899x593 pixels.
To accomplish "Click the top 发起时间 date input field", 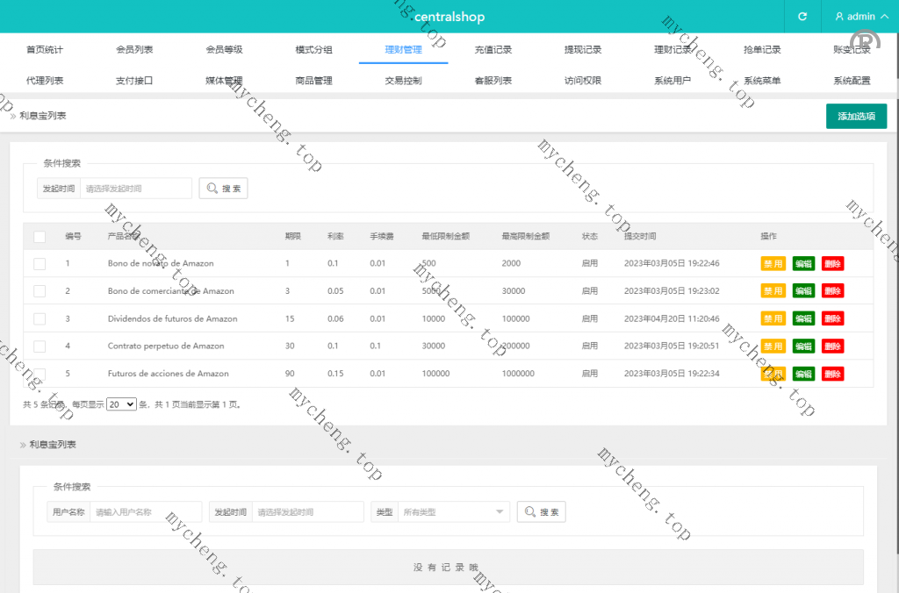I will click(135, 189).
